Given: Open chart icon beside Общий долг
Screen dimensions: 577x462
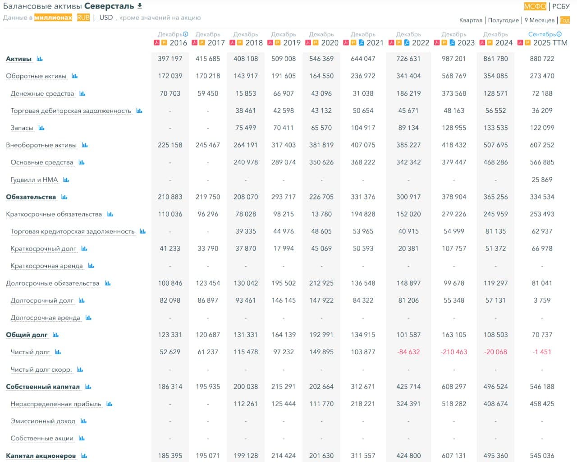Looking at the screenshot, I should pyautogui.click(x=55, y=335).
